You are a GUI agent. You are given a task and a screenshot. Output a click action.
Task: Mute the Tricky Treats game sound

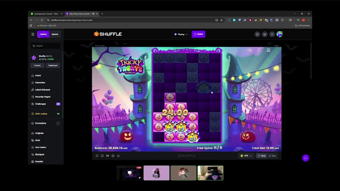250,50
